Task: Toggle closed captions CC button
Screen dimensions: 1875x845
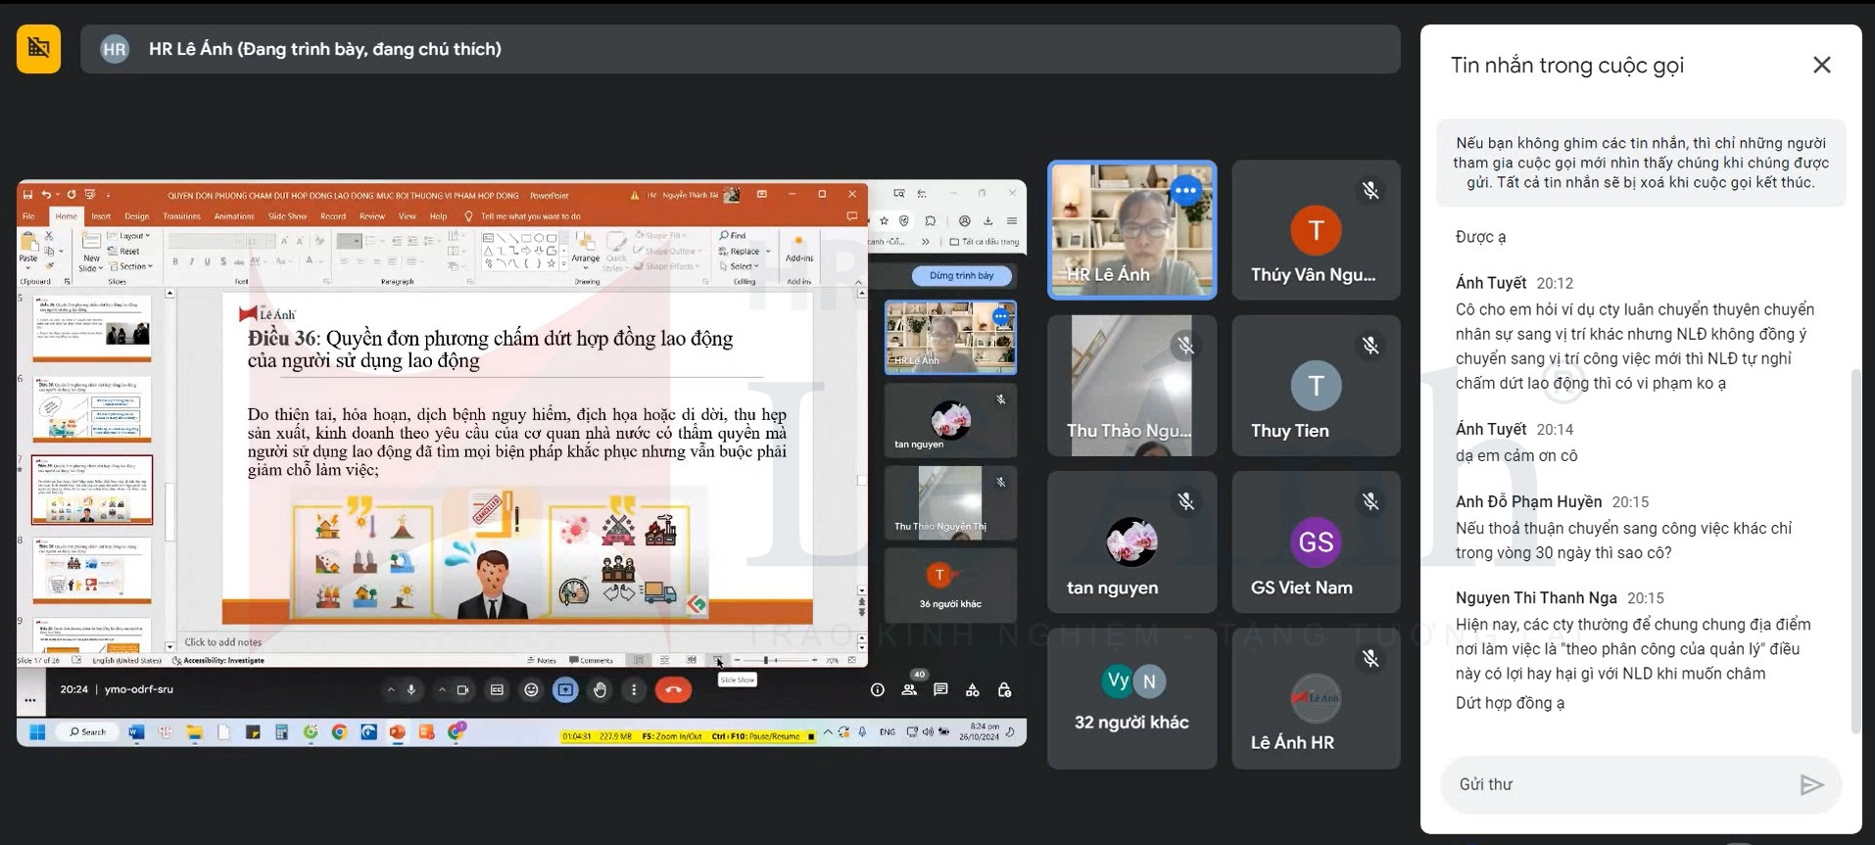Action: (x=497, y=690)
